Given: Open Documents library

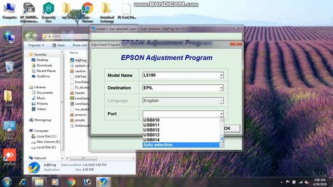Looking at the screenshot, I should (42, 92).
